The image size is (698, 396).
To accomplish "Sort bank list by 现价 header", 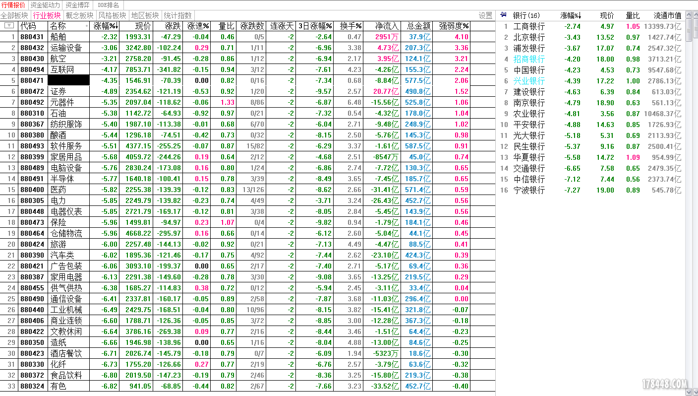I will pyautogui.click(x=607, y=15).
